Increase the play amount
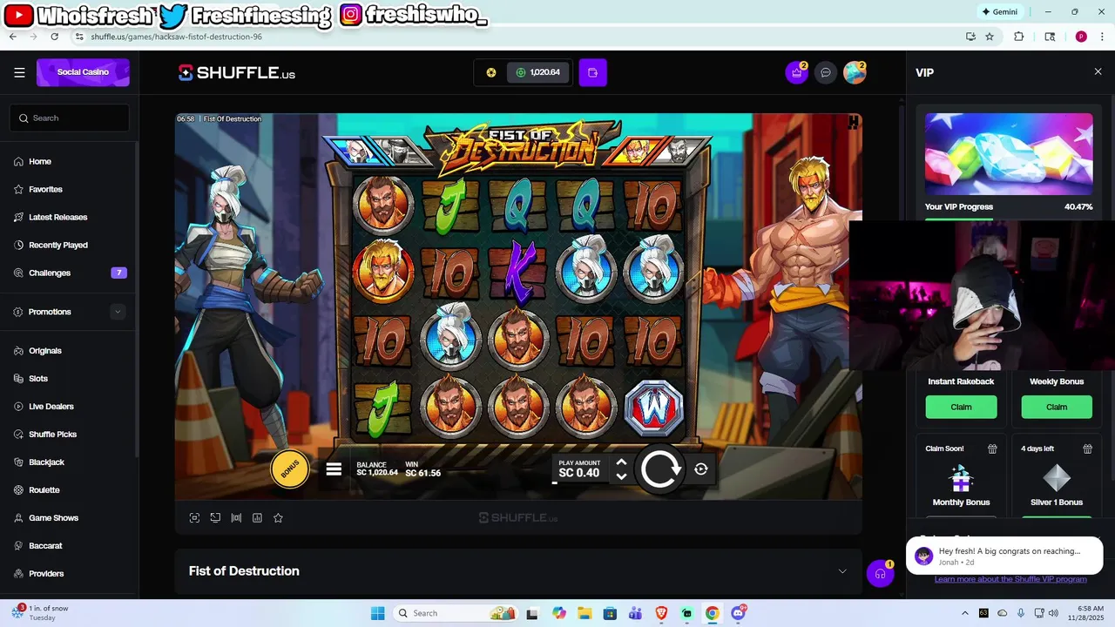Viewport: 1115px width, 627px height. (x=621, y=462)
